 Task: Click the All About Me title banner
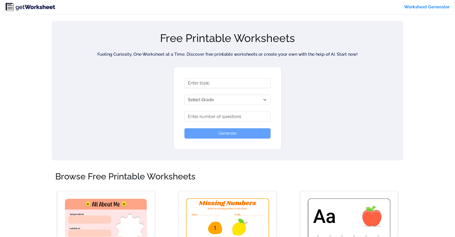(x=106, y=204)
